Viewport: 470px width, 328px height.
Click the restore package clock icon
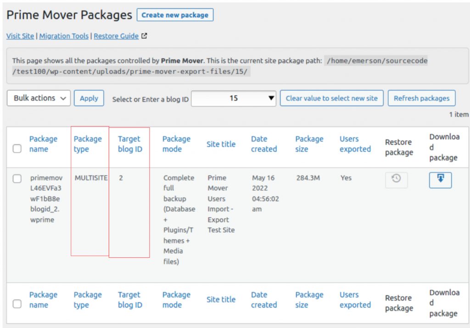coord(396,180)
